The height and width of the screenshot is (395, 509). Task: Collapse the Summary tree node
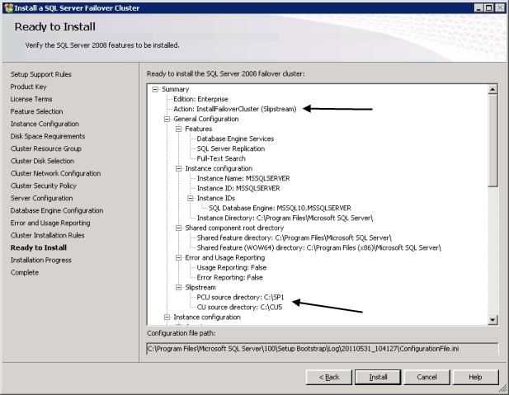coord(155,89)
